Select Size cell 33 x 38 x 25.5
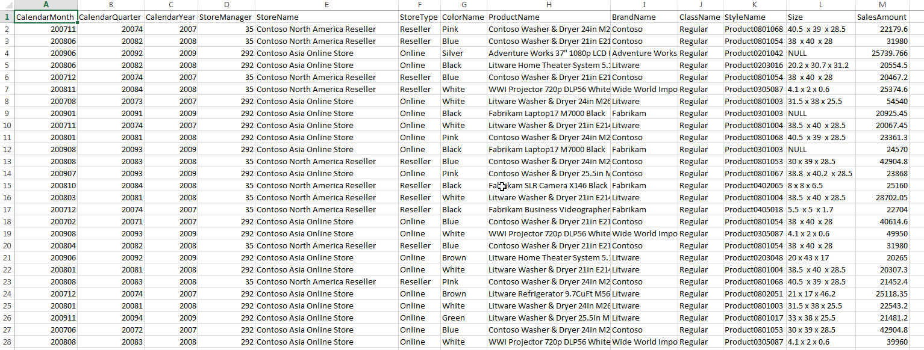 [x=820, y=318]
